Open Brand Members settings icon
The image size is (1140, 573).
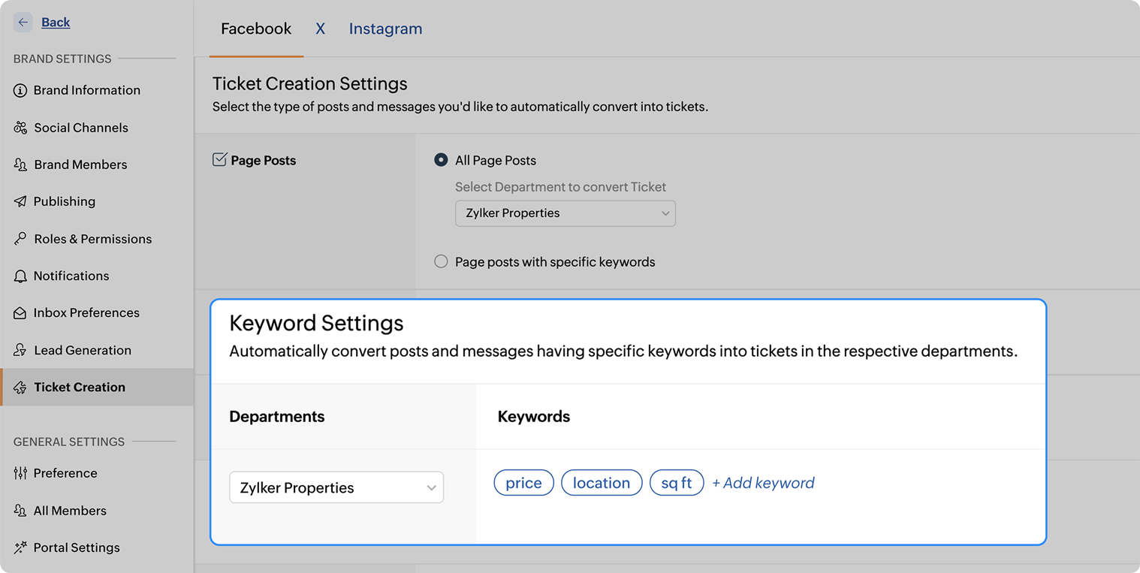(20, 164)
